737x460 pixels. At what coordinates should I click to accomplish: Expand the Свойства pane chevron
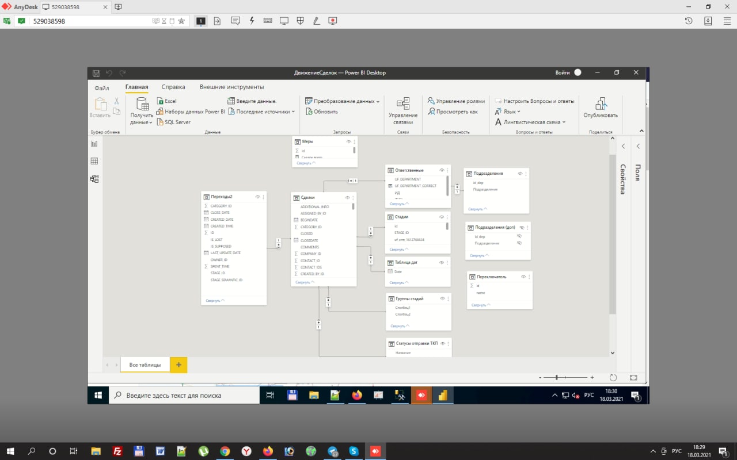622,146
